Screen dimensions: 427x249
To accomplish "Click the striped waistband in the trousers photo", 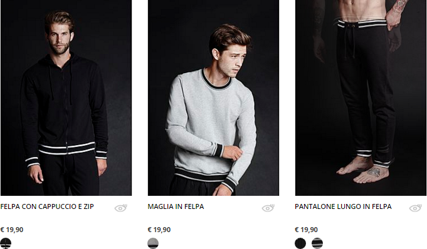I will pos(362,24).
